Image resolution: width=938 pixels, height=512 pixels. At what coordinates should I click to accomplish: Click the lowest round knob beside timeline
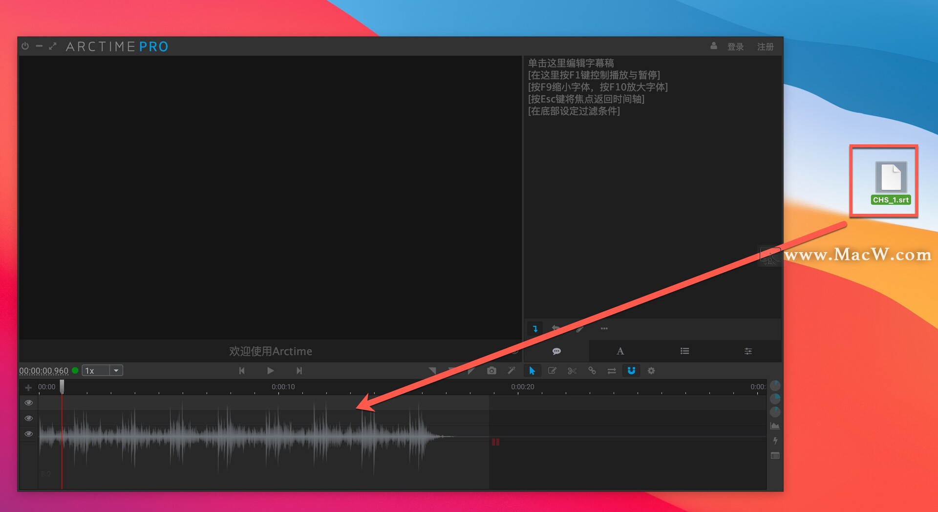pyautogui.click(x=775, y=412)
